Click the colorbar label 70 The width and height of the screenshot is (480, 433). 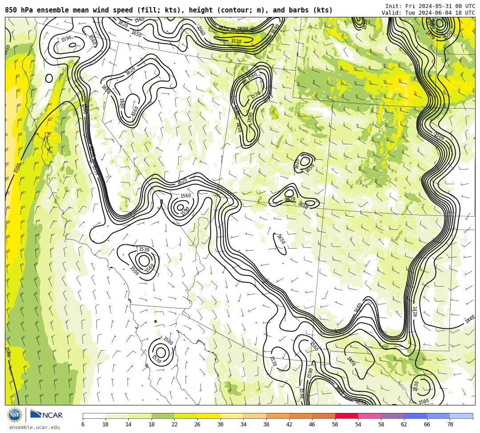[x=450, y=425]
